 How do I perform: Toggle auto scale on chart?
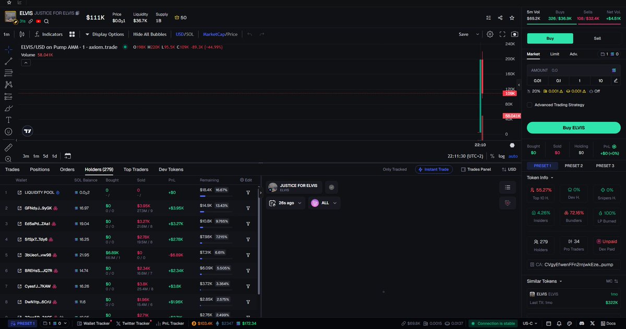pyautogui.click(x=513, y=156)
